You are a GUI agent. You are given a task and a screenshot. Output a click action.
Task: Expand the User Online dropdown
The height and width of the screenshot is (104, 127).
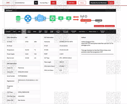pyautogui.click(x=83, y=32)
